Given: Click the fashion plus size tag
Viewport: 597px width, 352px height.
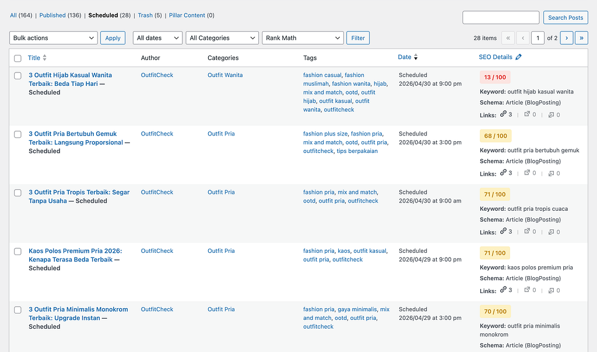Looking at the screenshot, I should 325,134.
